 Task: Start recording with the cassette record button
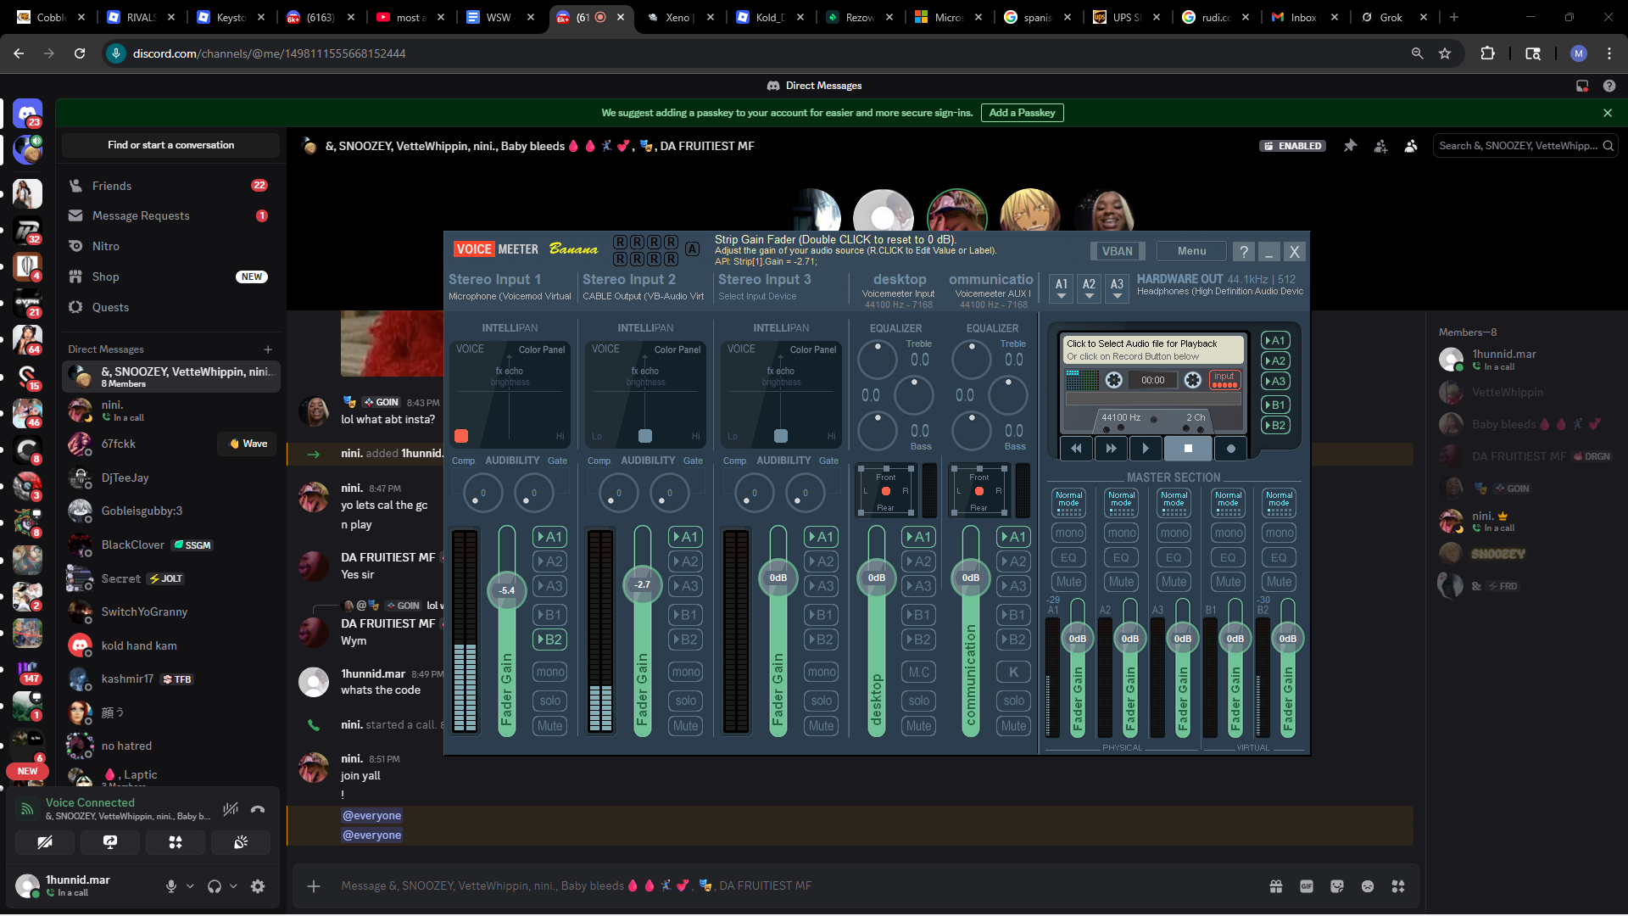click(x=1231, y=449)
